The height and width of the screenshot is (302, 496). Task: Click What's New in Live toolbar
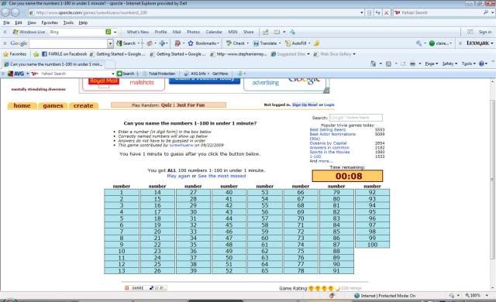pos(138,32)
